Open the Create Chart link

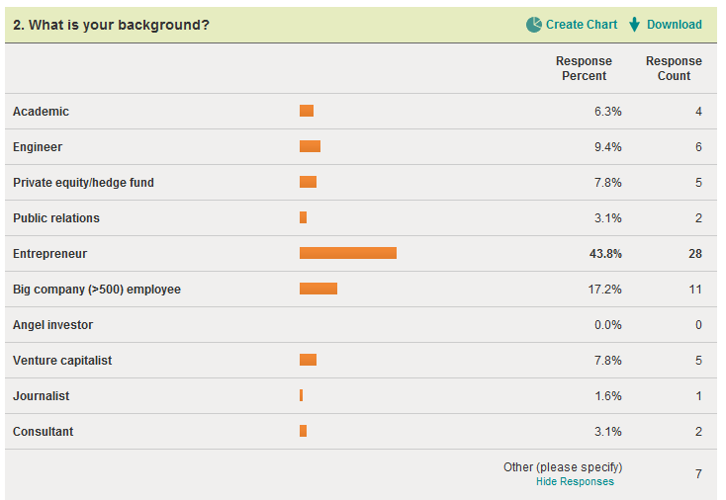point(581,25)
